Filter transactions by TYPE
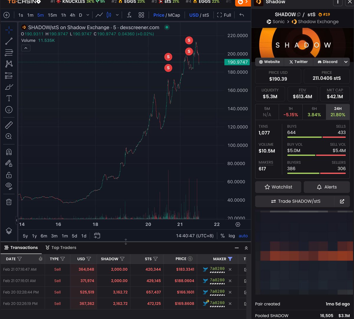The width and height of the screenshot is (354, 319). [x=63, y=259]
